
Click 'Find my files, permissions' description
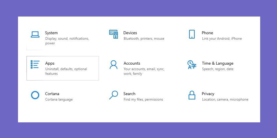click(143, 99)
